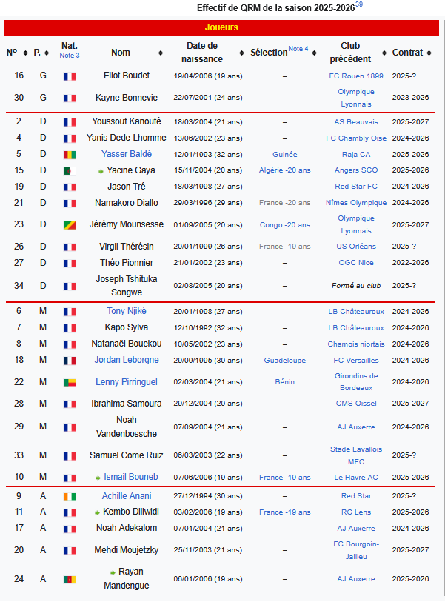This screenshot has width=445, height=602.
Task: Click loan arrow icon next to Kembo Diliwidi
Action: [x=96, y=512]
